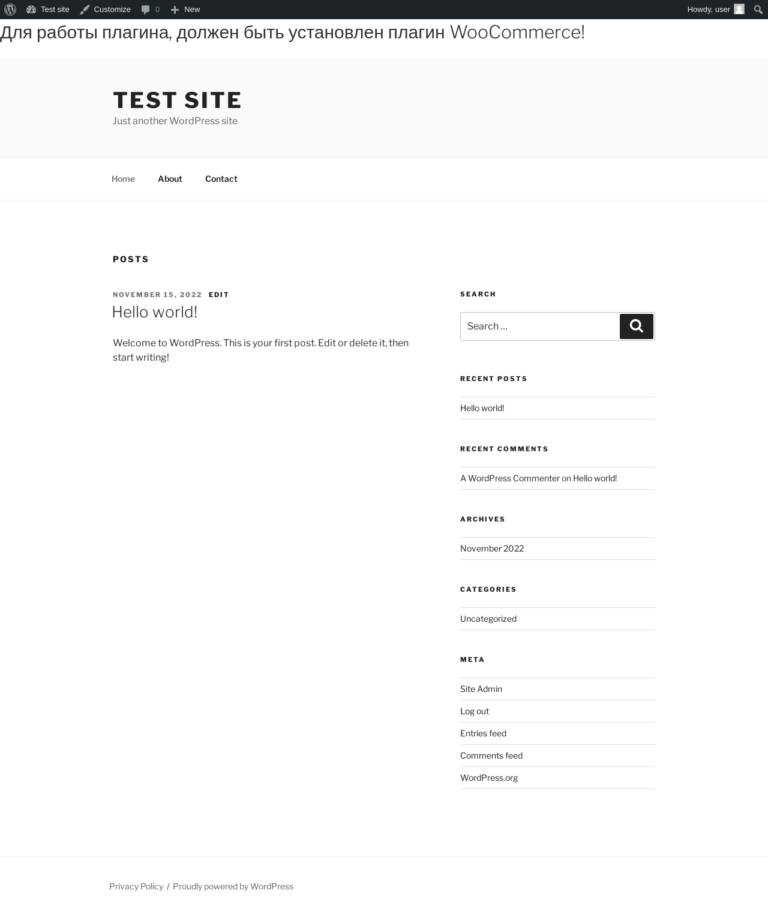Click the WordPress logo in admin bar
Image resolution: width=768 pixels, height=914 pixels.
click(10, 10)
